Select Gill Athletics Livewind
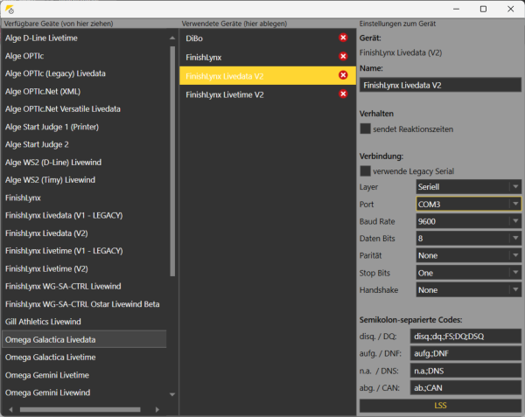Image resolution: width=525 pixels, height=417 pixels. (x=84, y=322)
